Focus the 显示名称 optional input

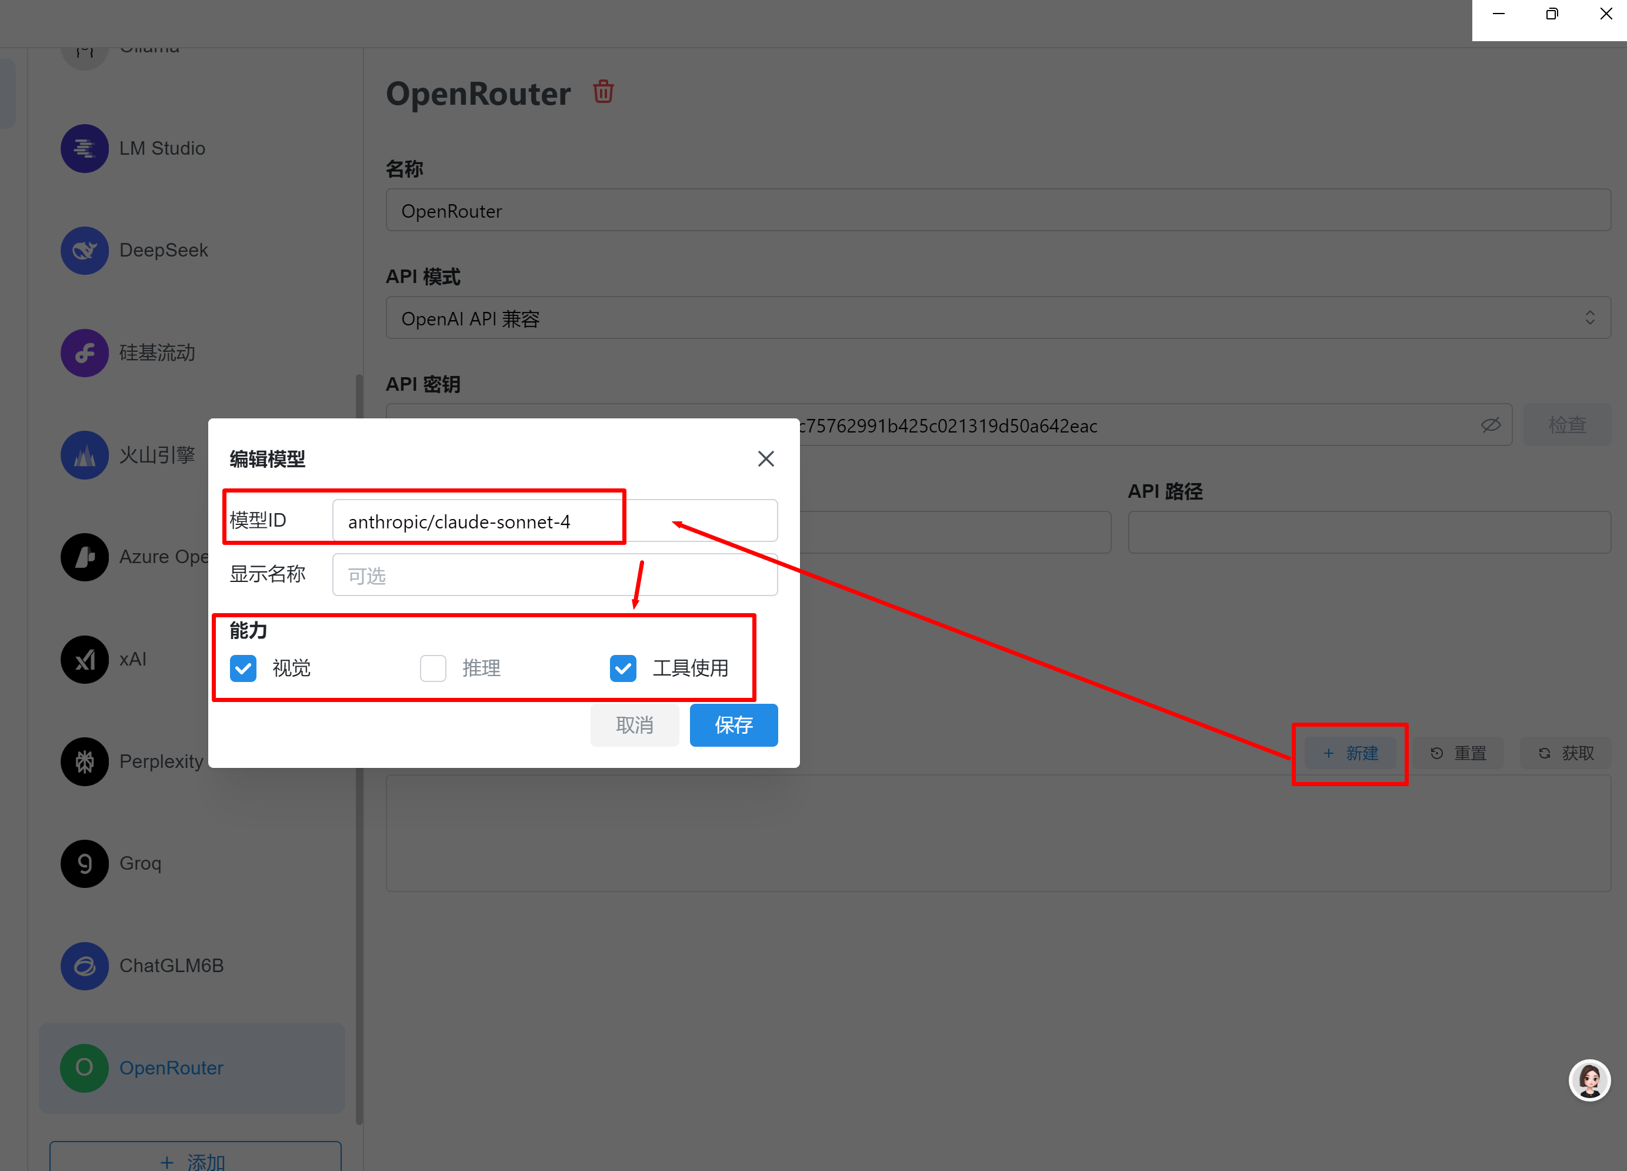click(x=555, y=575)
